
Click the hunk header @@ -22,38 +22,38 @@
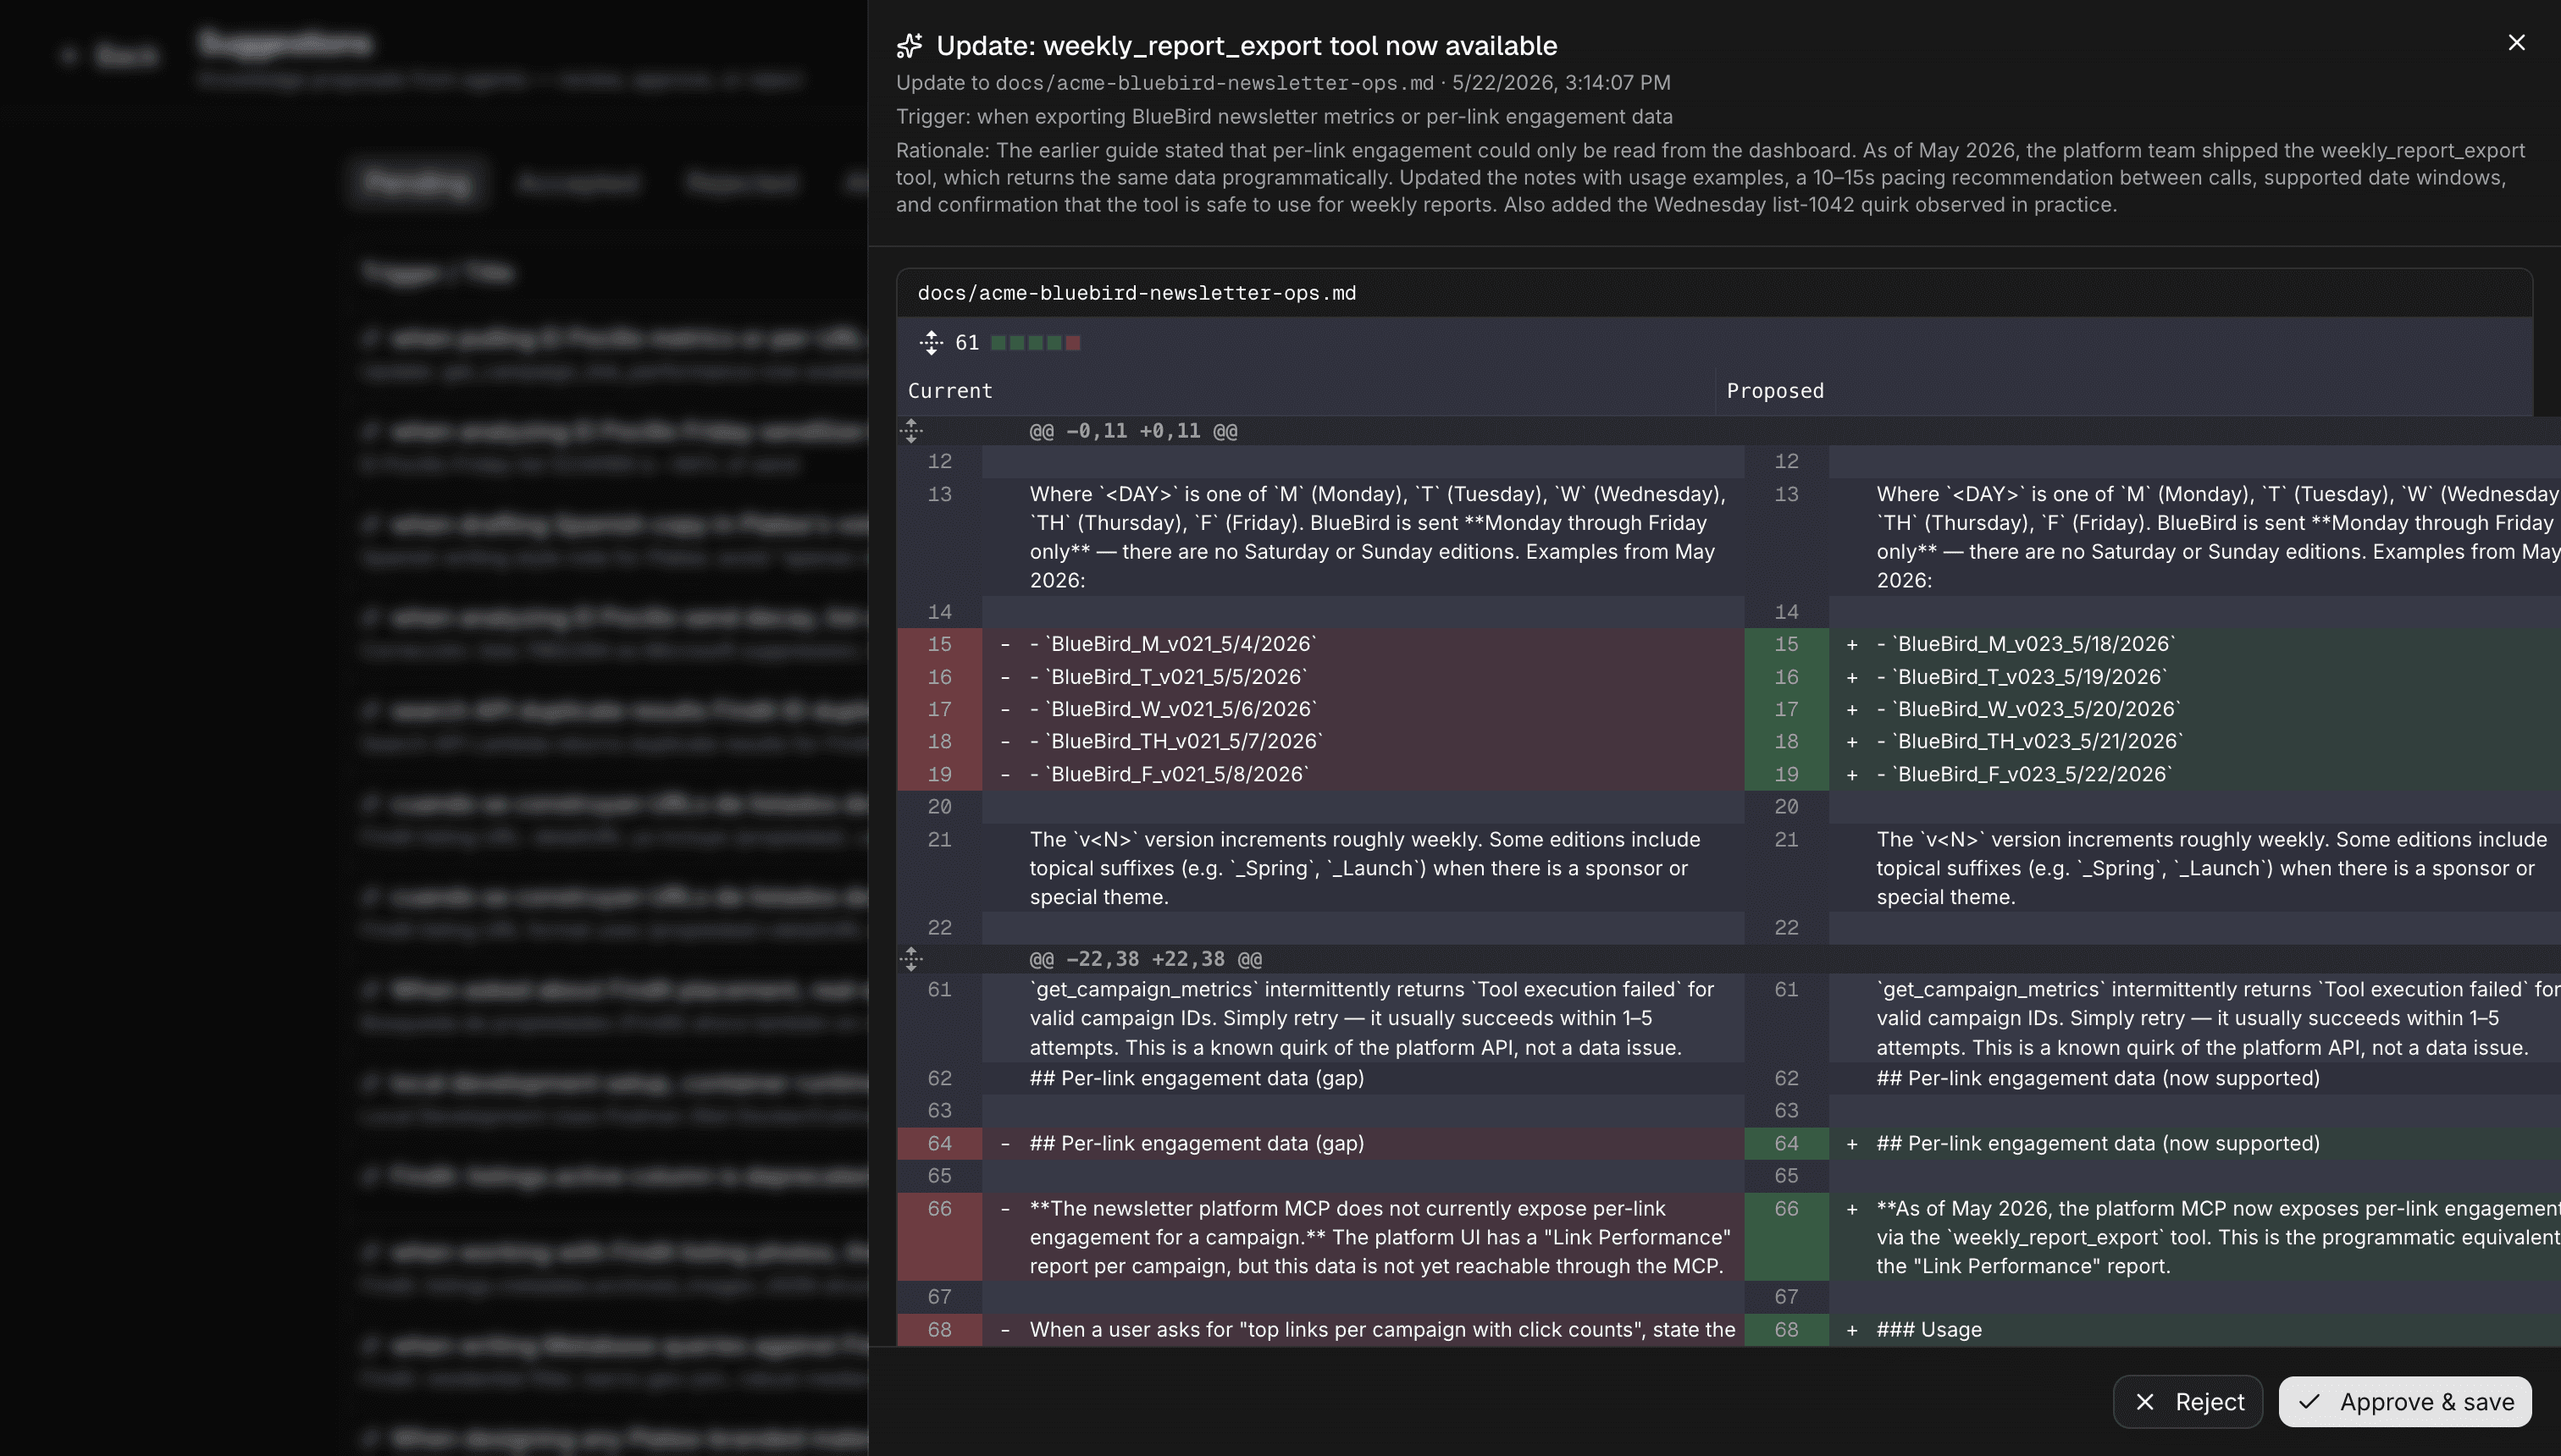(1146, 959)
